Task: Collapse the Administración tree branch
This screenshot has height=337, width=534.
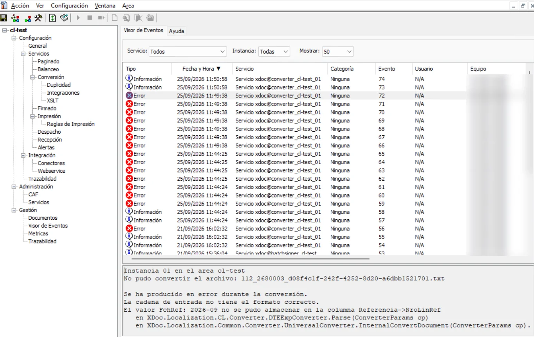Action: click(14, 186)
